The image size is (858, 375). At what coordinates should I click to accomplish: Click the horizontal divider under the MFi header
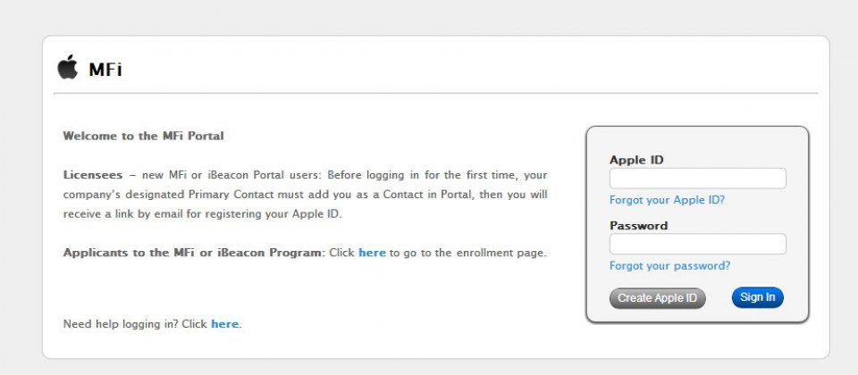point(435,94)
